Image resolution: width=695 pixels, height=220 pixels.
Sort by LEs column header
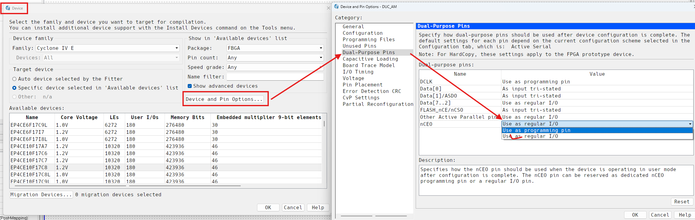click(x=114, y=118)
